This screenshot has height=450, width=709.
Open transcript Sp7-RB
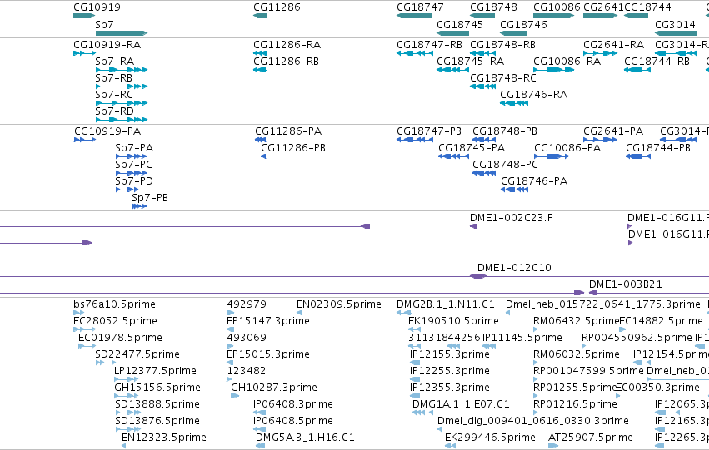click(114, 78)
